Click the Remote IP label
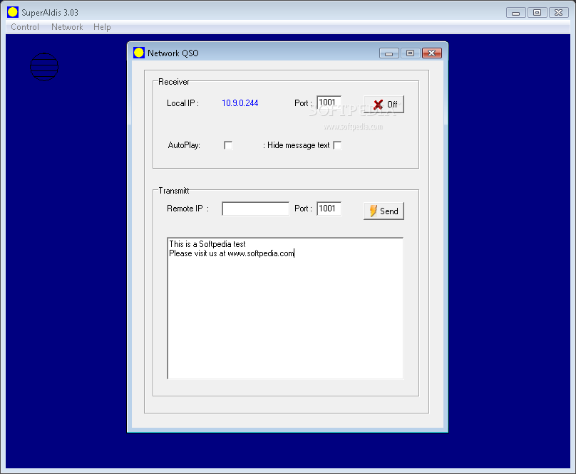Image resolution: width=576 pixels, height=474 pixels. pyautogui.click(x=187, y=209)
